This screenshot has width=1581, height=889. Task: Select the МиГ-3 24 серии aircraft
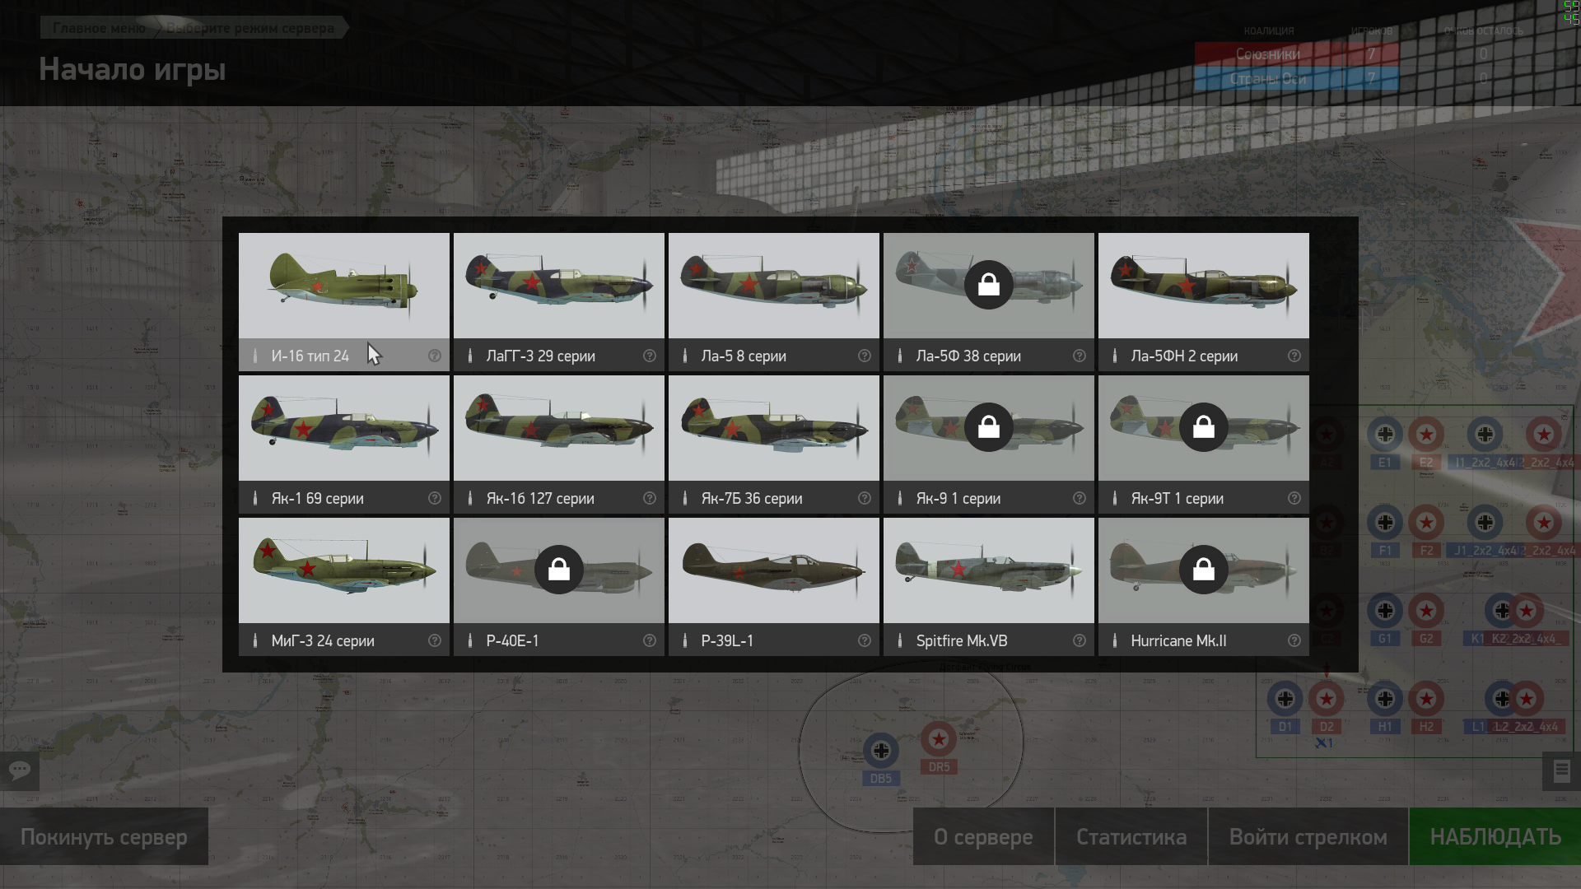343,586
